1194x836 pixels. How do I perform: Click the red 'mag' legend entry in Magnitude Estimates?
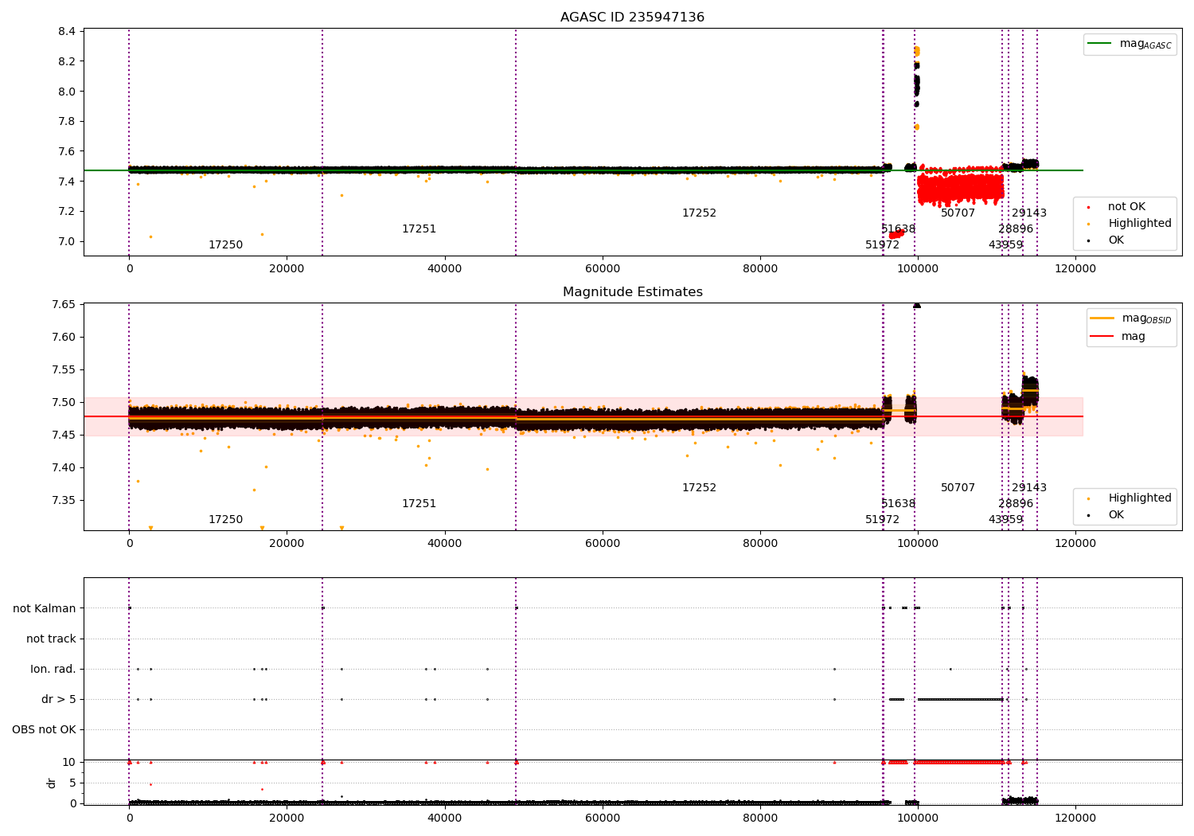[x=1118, y=337]
